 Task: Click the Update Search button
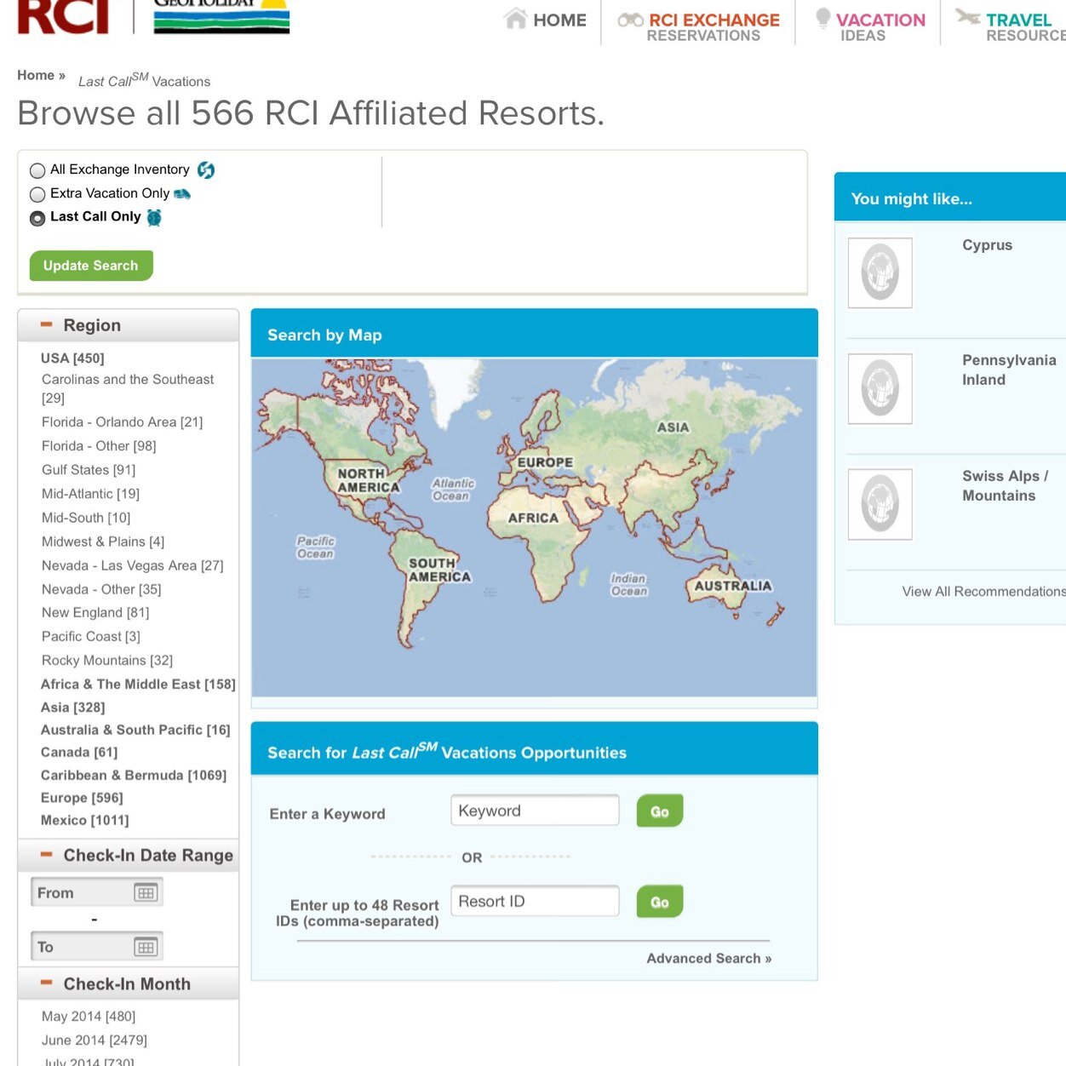click(91, 266)
